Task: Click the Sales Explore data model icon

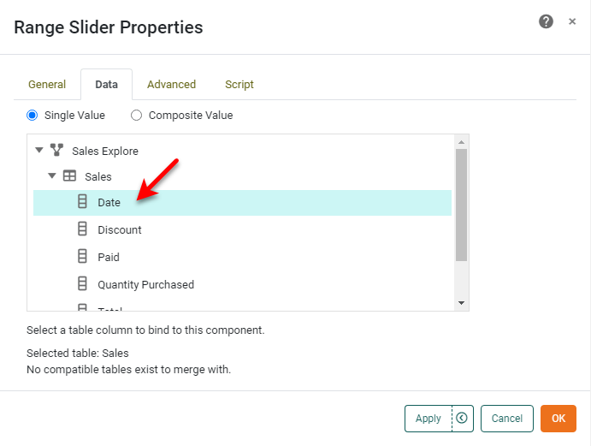Action: pos(57,151)
